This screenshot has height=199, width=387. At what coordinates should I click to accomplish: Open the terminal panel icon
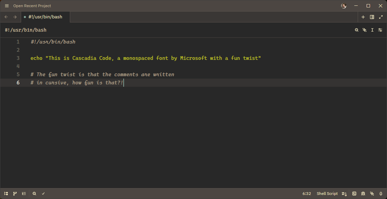coord(354,194)
